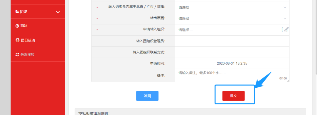Click the 关系接转 refresh icon

pos(17,54)
